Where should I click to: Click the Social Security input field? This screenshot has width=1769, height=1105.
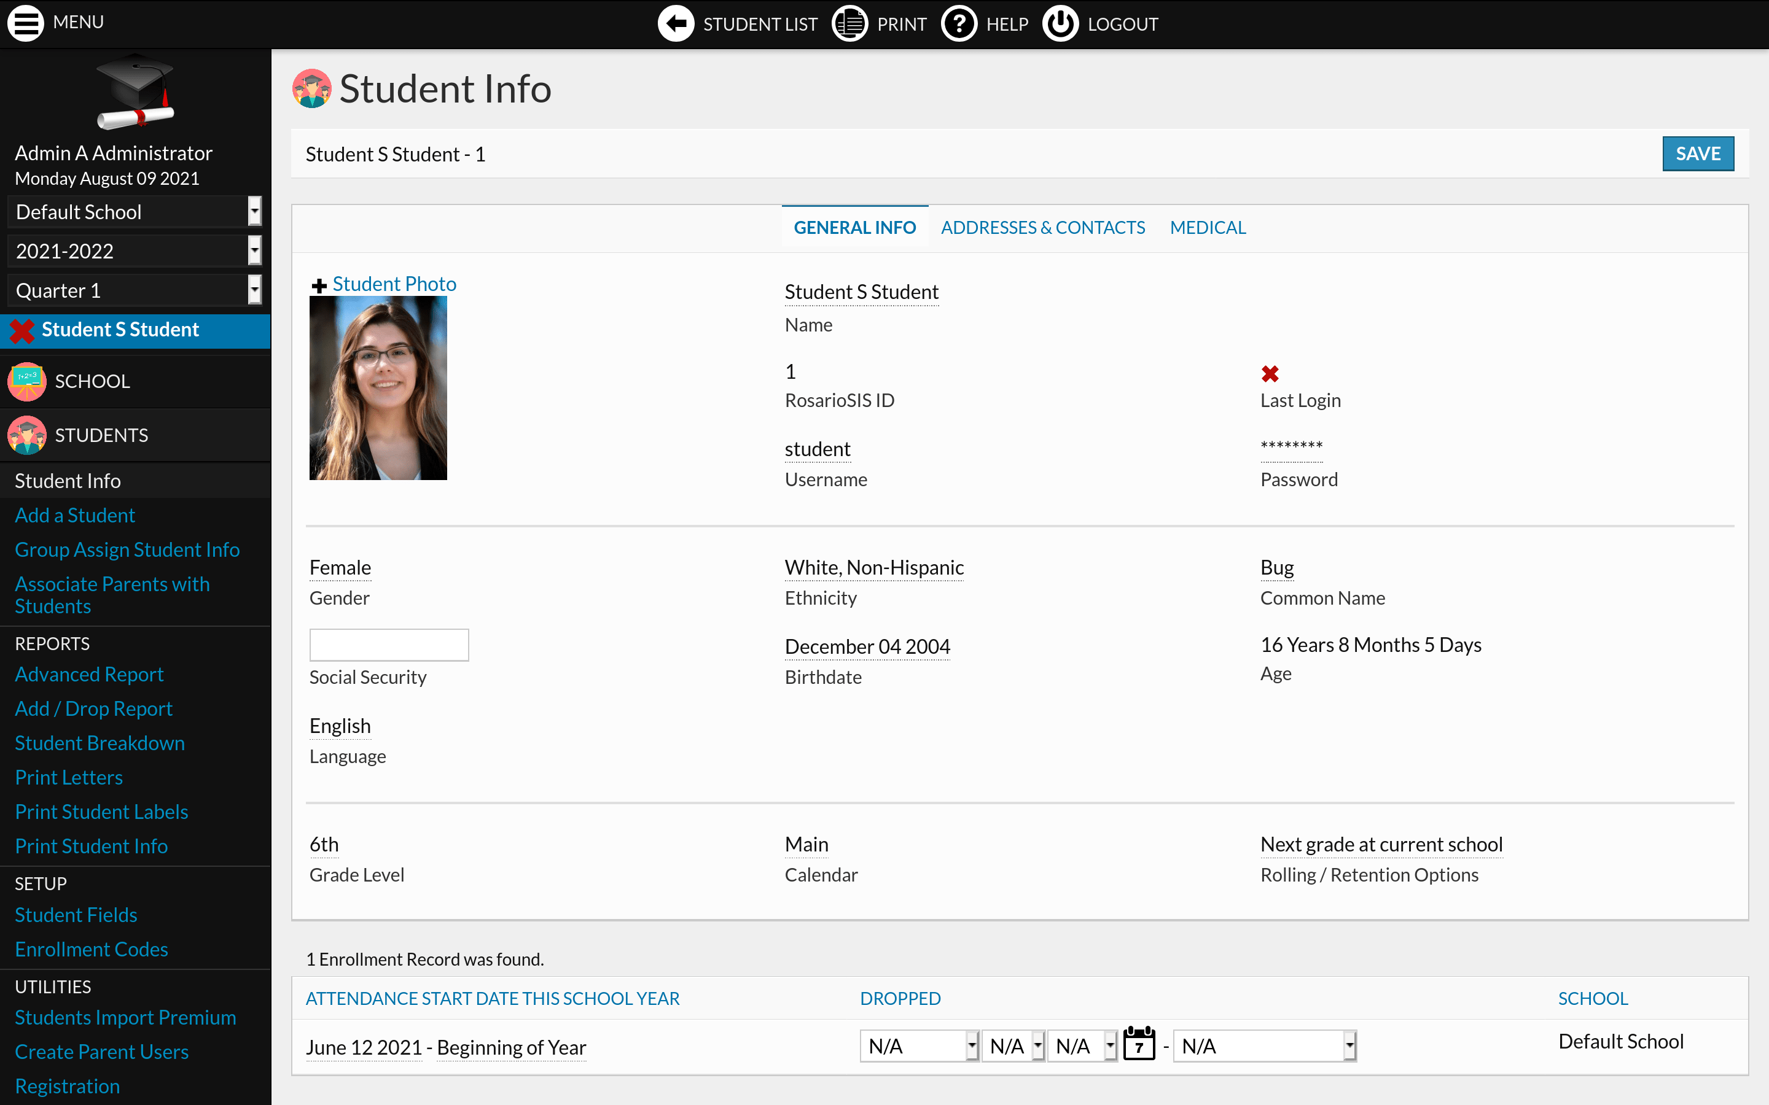[x=389, y=645]
